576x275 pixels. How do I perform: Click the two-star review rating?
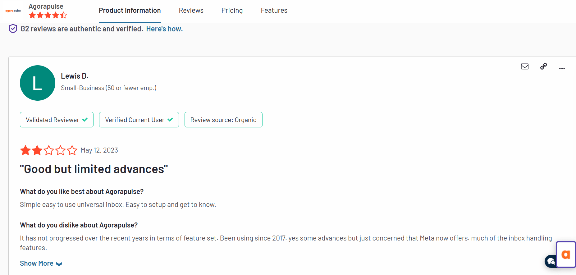click(48, 150)
